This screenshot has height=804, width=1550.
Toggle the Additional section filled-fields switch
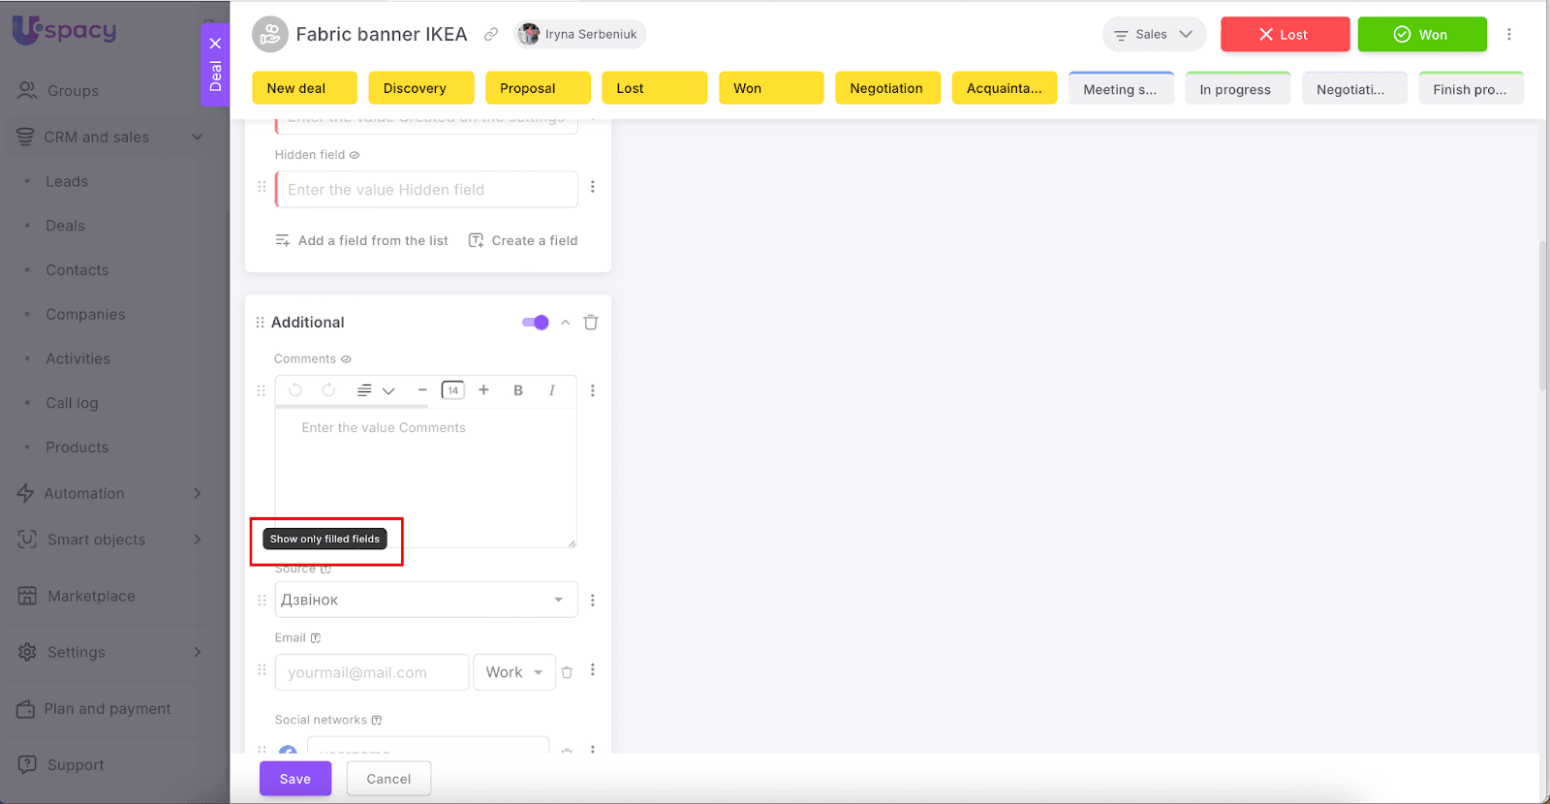tap(535, 323)
